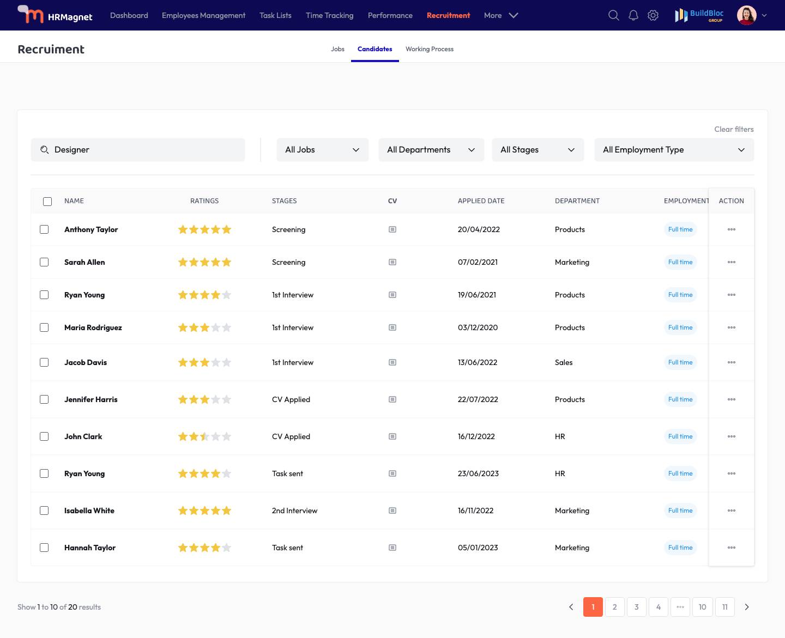Tick John Clark's checkbox
This screenshot has width=785, height=638.
pyautogui.click(x=44, y=436)
